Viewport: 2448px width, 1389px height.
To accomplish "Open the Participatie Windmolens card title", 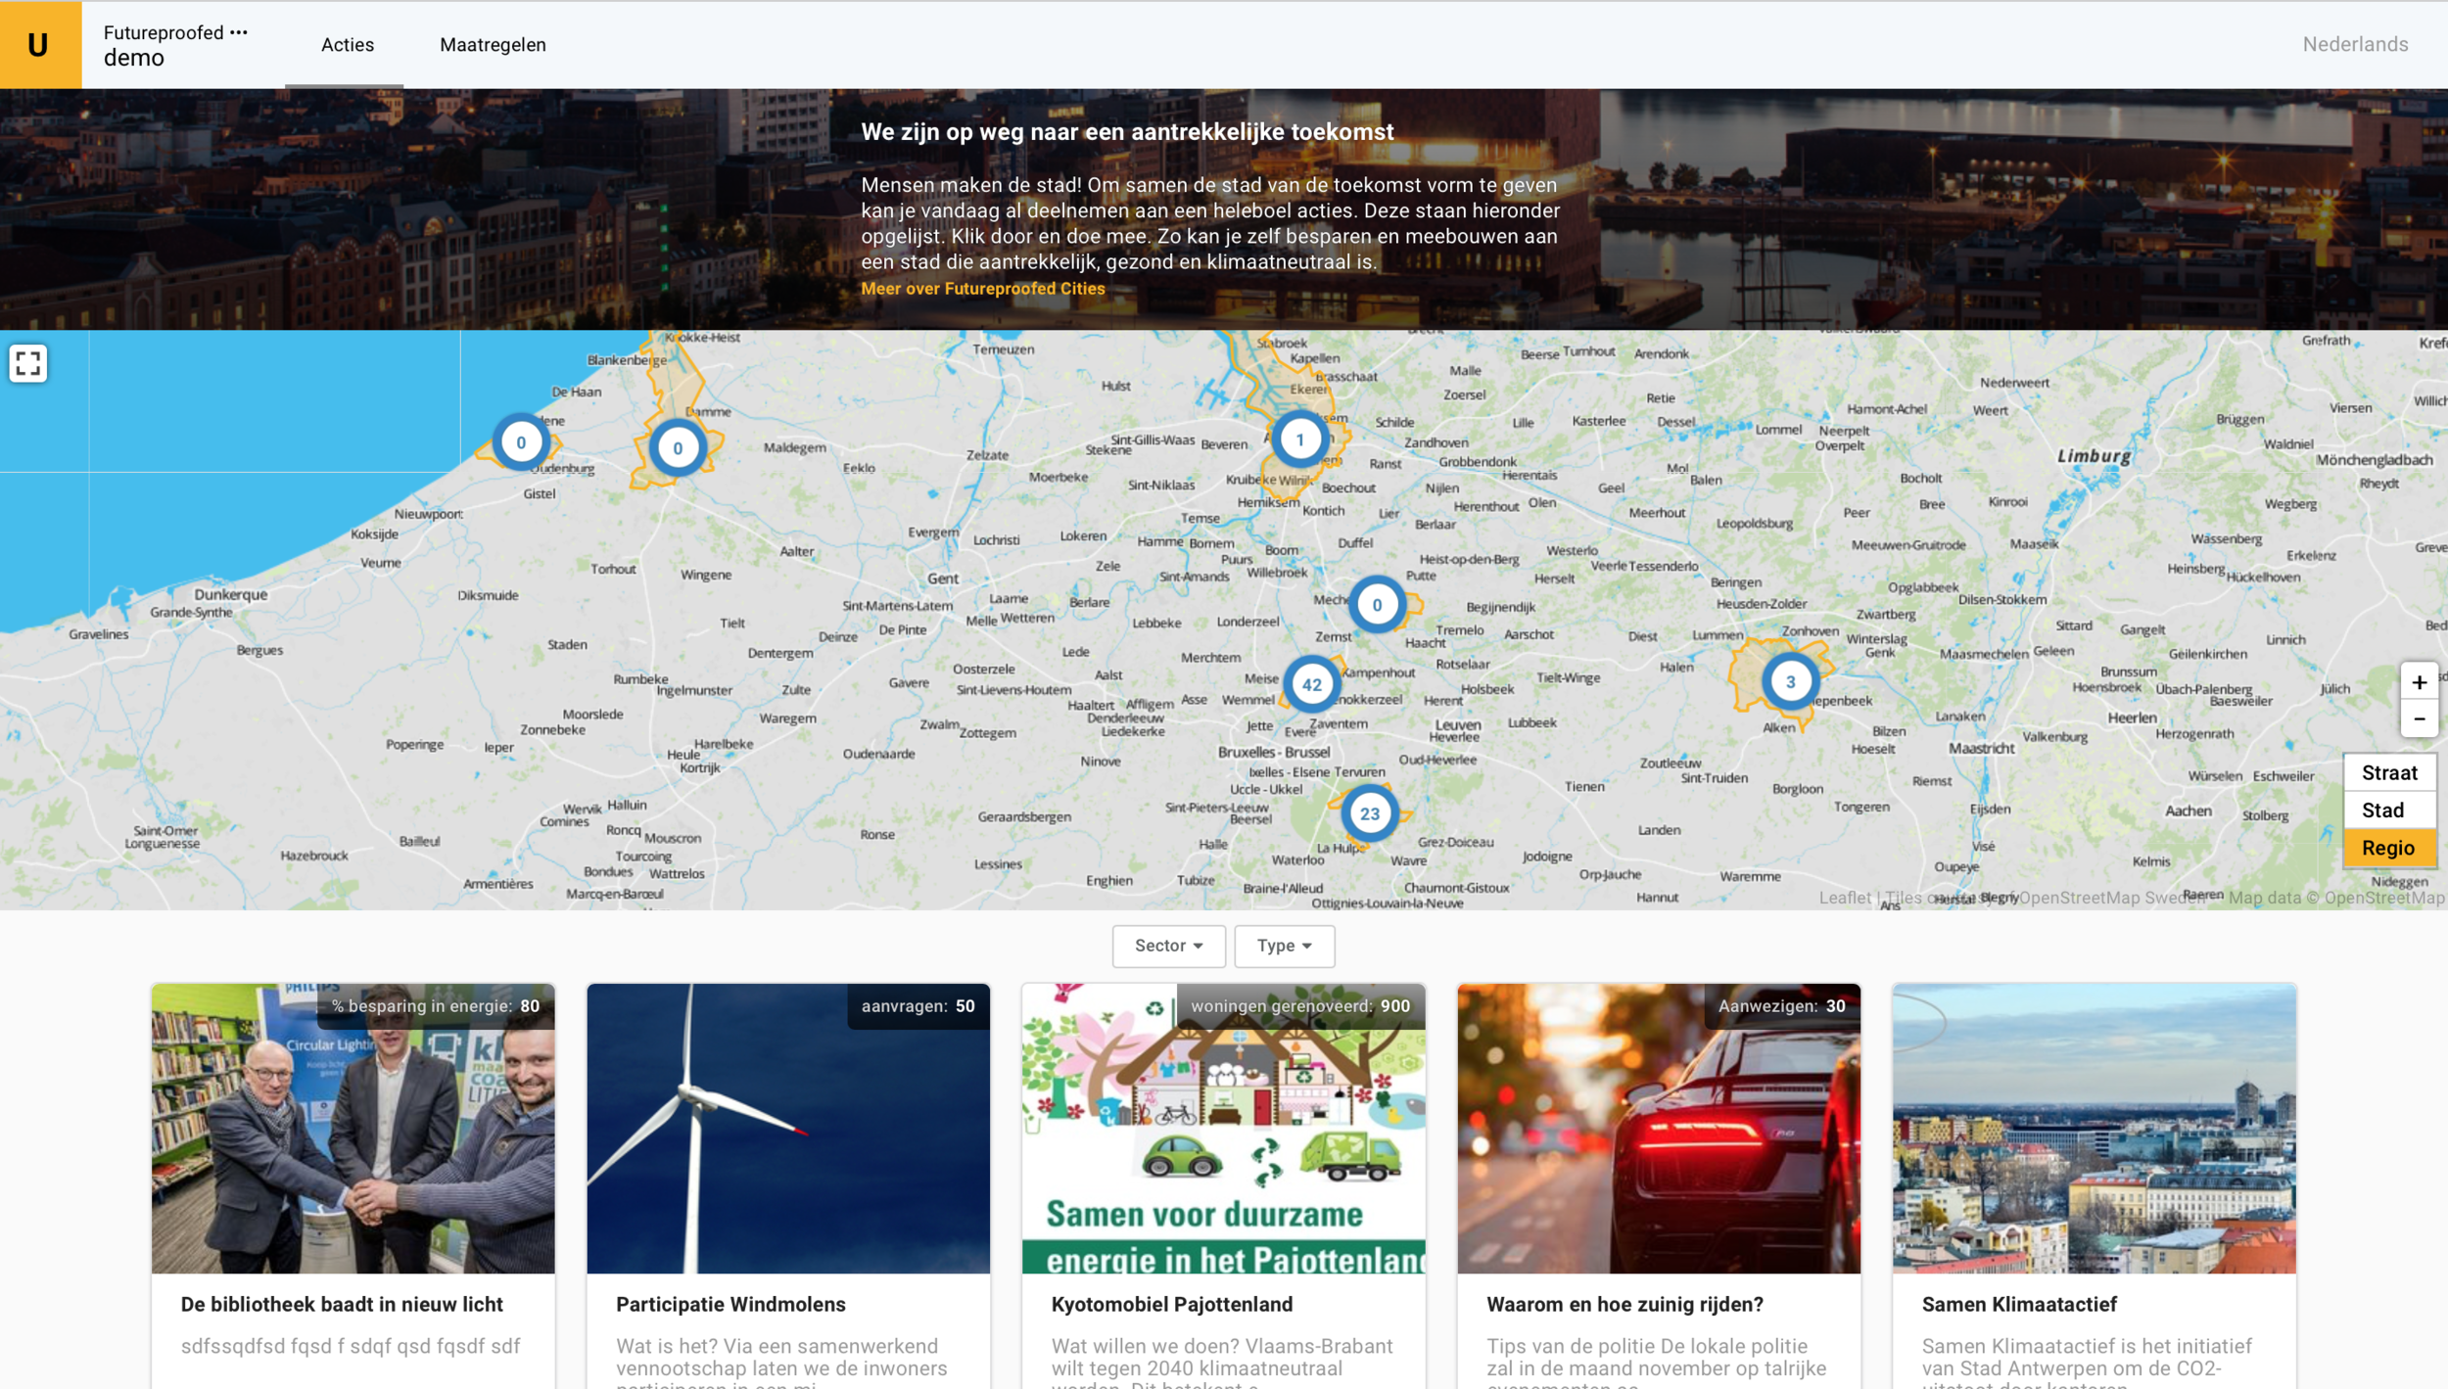I will point(730,1304).
